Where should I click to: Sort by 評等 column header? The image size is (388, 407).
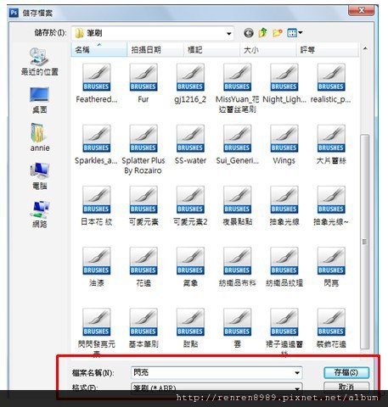pyautogui.click(x=327, y=50)
